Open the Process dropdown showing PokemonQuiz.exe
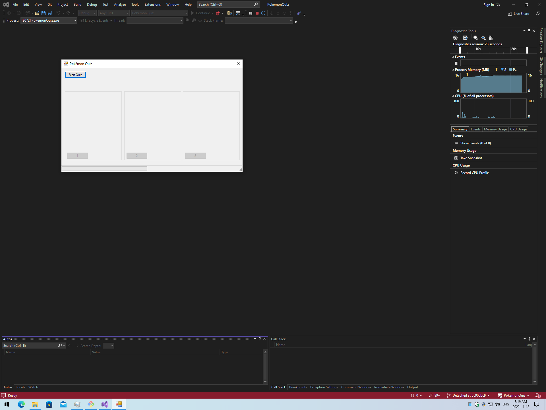This screenshot has height=410, width=546. [x=49, y=20]
